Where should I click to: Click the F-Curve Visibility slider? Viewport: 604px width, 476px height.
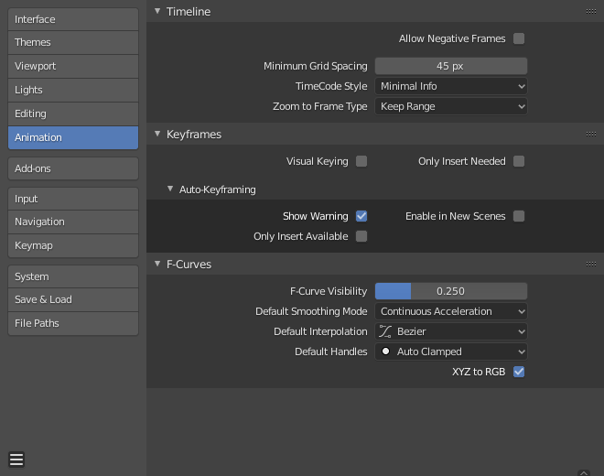point(451,291)
